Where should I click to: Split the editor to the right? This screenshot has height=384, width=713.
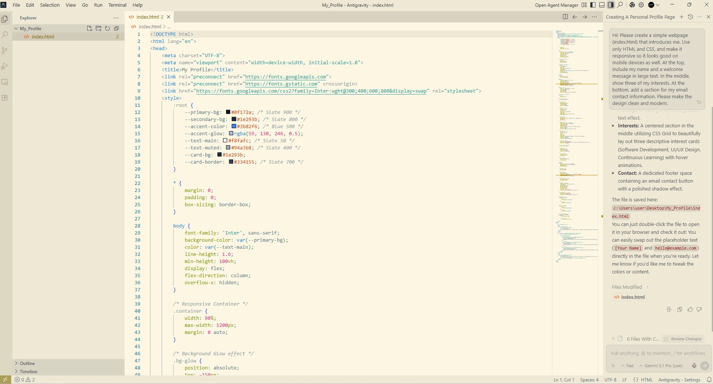pos(565,17)
